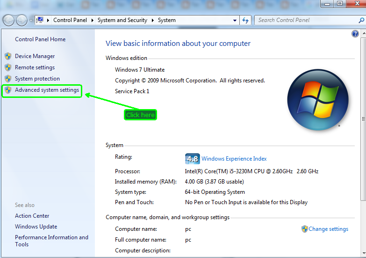Image resolution: width=366 pixels, height=258 pixels.
Task: Expand arrow after System and Security breadcrumb
Action: 153,20
